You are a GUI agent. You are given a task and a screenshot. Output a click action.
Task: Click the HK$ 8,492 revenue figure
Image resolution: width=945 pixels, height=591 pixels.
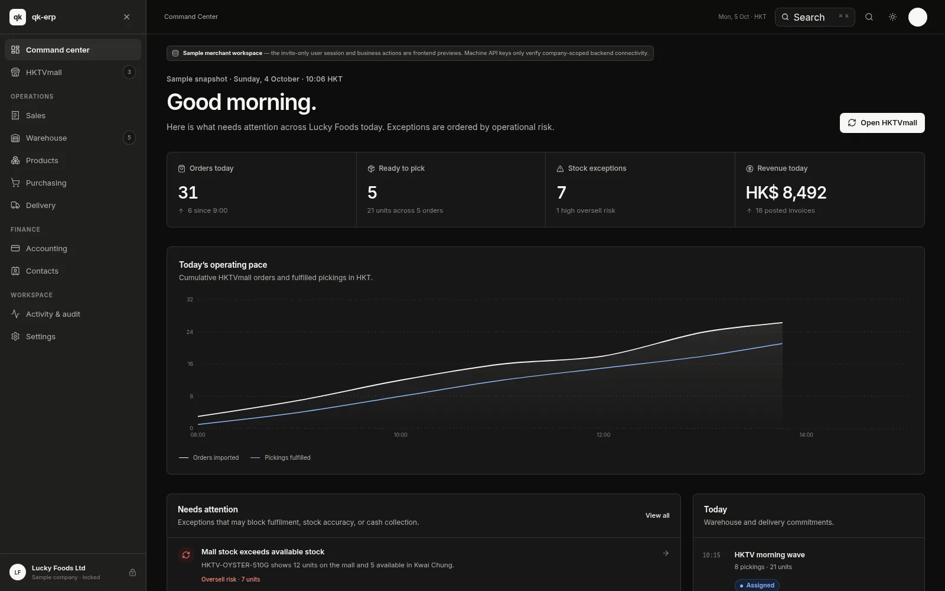pyautogui.click(x=786, y=193)
